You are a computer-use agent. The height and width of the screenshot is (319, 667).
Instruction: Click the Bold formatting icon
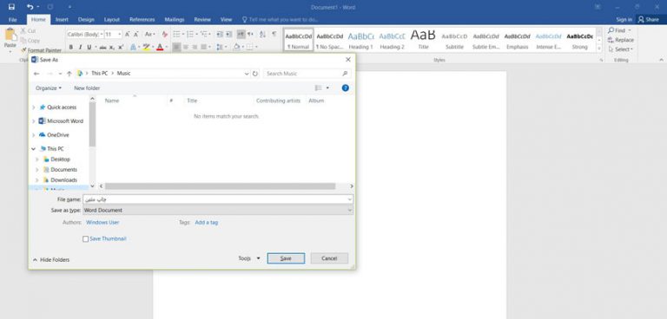click(71, 47)
